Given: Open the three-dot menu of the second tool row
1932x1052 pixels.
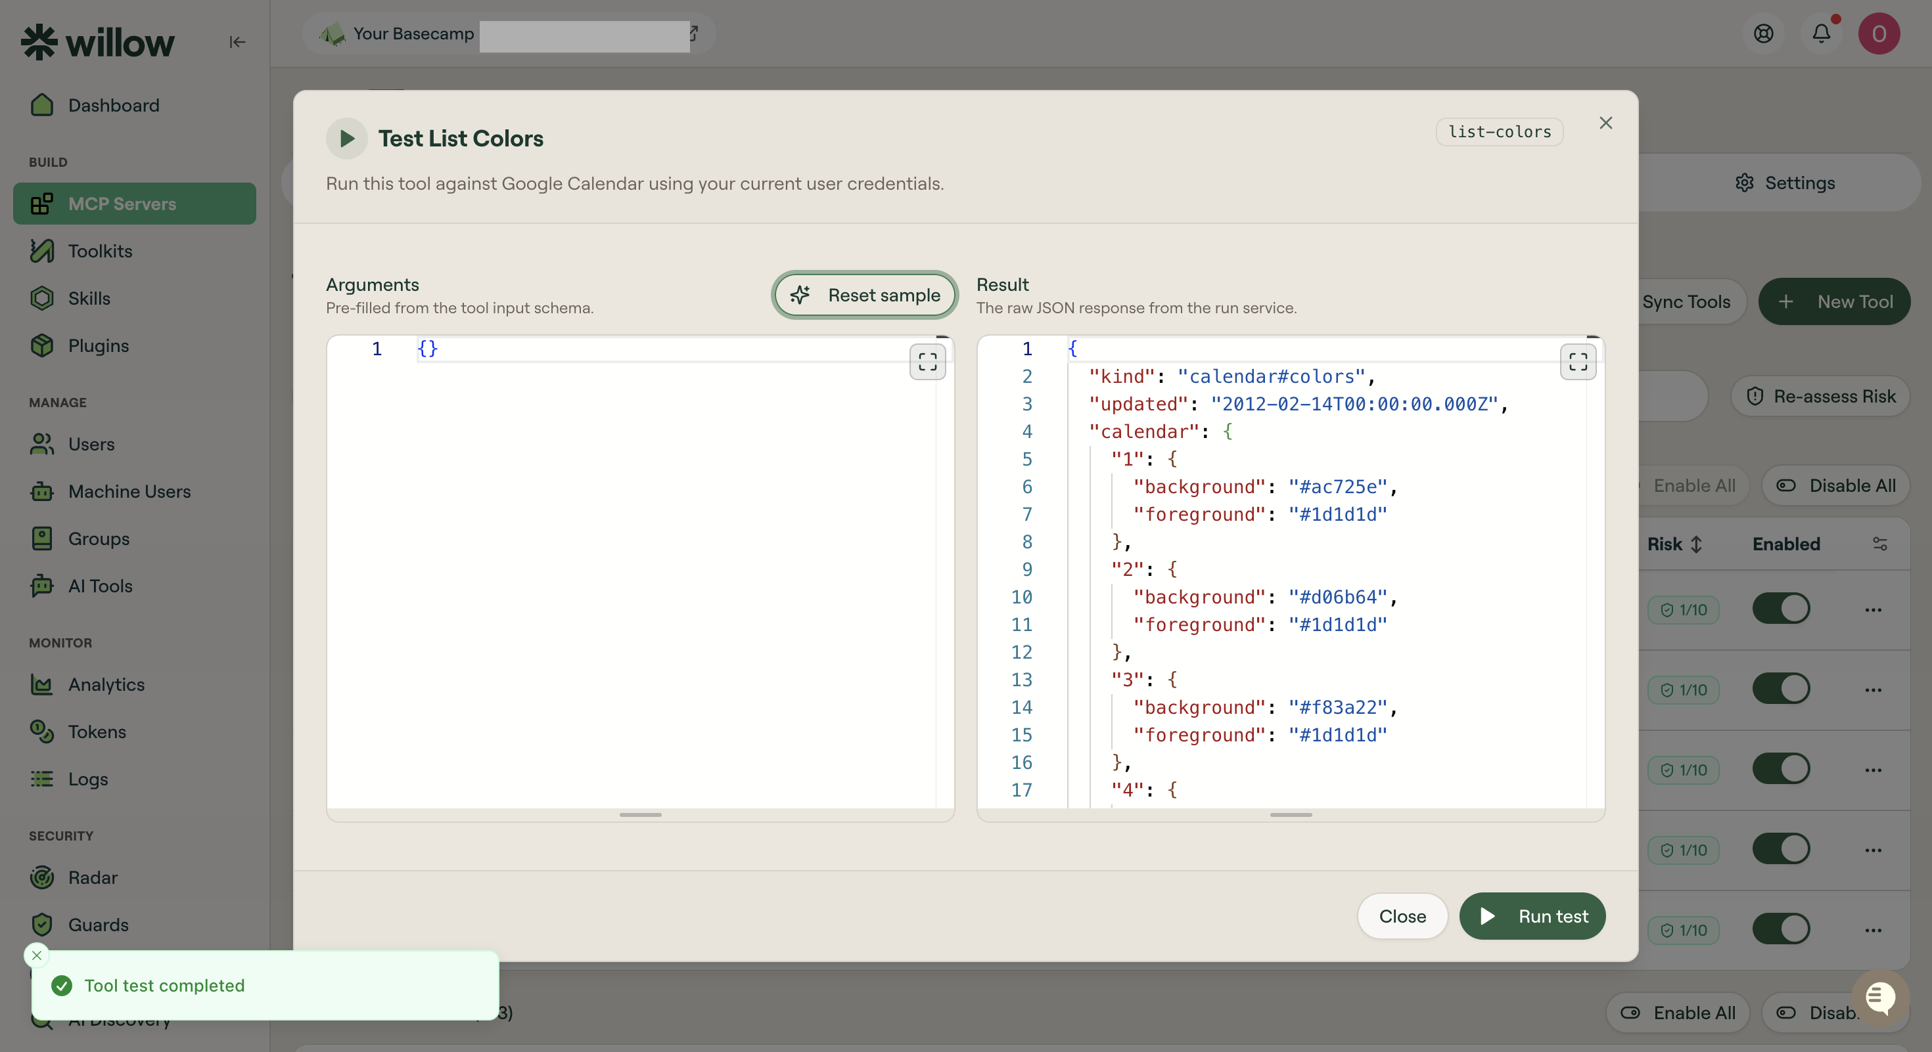Looking at the screenshot, I should (x=1874, y=690).
